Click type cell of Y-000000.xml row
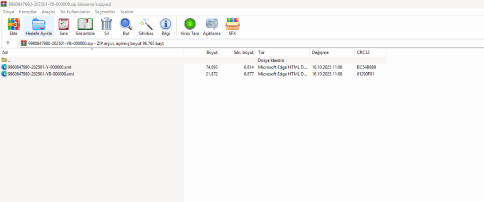The height and width of the screenshot is (202, 484). 283,67
